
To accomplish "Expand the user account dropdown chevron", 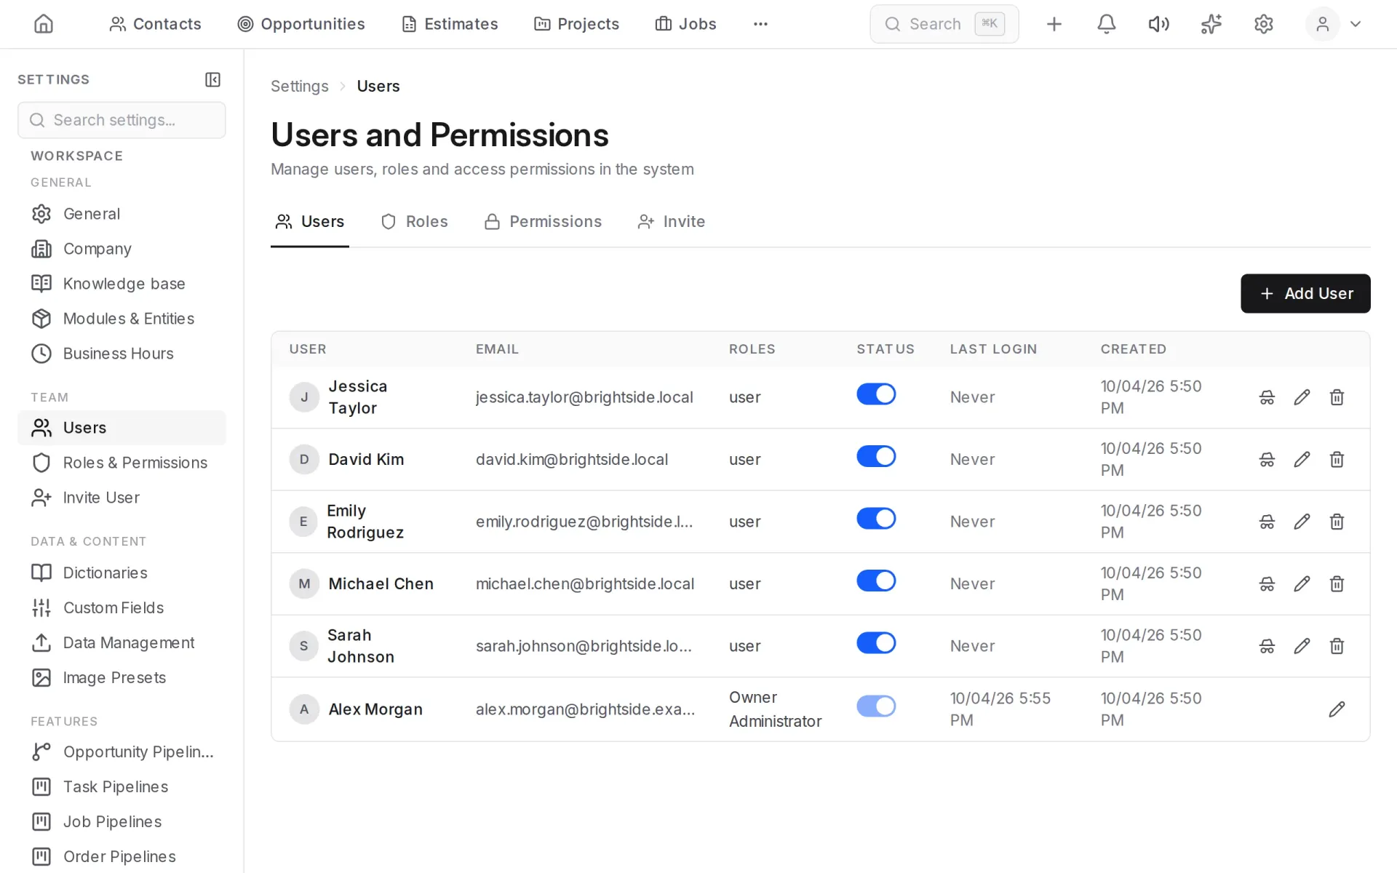I will (1355, 24).
